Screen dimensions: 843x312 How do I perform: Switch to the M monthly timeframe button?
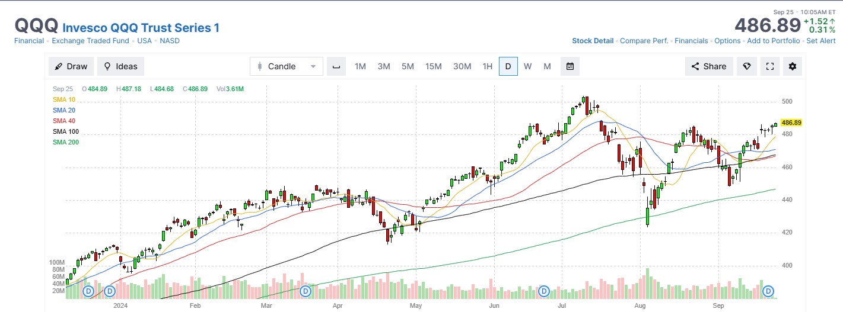click(547, 66)
